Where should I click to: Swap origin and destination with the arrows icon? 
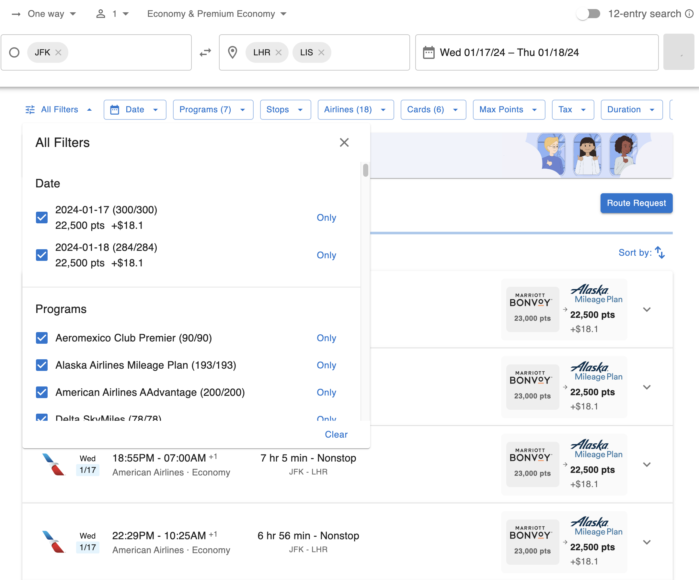[x=205, y=52]
